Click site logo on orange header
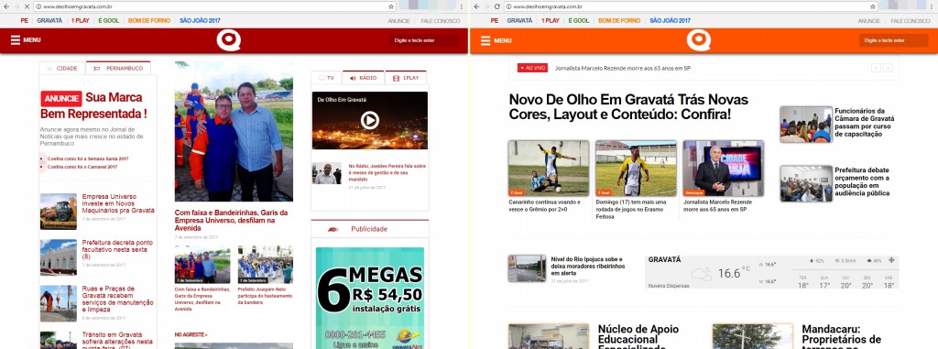The width and height of the screenshot is (938, 349). tap(698, 40)
